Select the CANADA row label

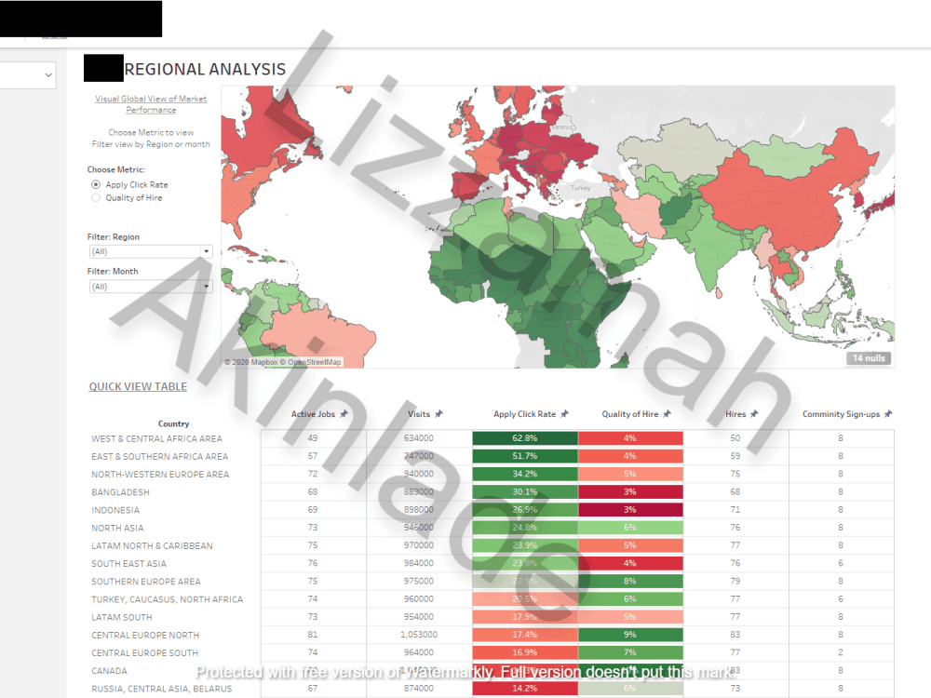pos(109,671)
